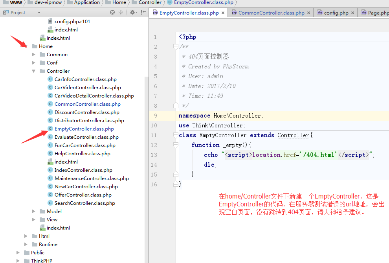Switch to the CommonController.class.php editor tab

point(271,13)
